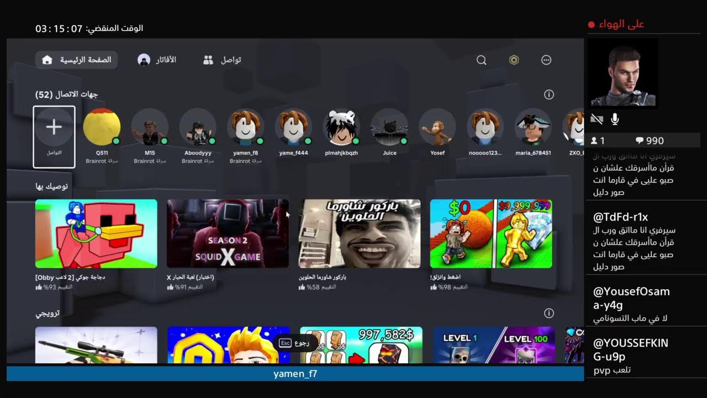Click the Brainrot status under yamen_f8
Screen dimensions: 707x398
[x=246, y=161]
